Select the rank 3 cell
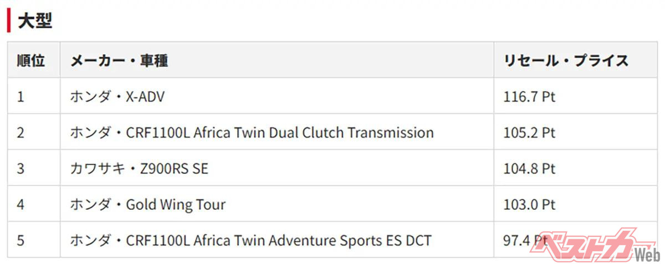Image resolution: width=665 pixels, height=264 pixels. [x=21, y=168]
